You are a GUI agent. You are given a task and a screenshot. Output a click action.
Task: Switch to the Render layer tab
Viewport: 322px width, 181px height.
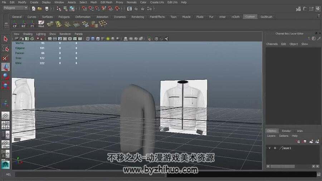(286, 131)
